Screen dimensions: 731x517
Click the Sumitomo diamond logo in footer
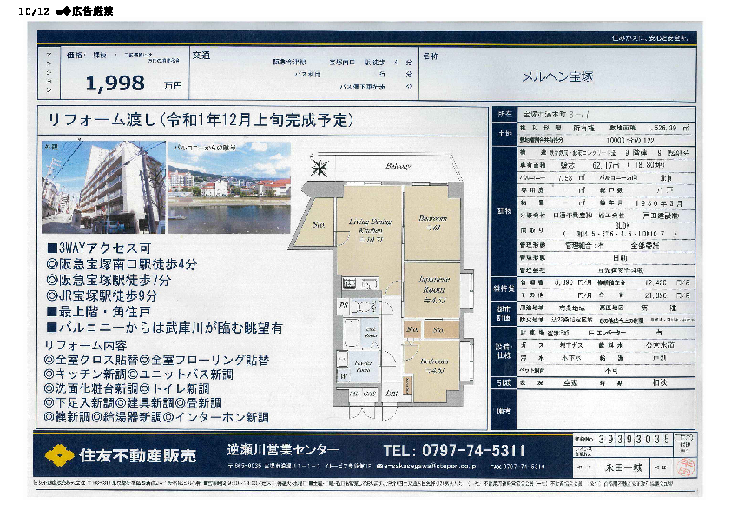coord(58,454)
